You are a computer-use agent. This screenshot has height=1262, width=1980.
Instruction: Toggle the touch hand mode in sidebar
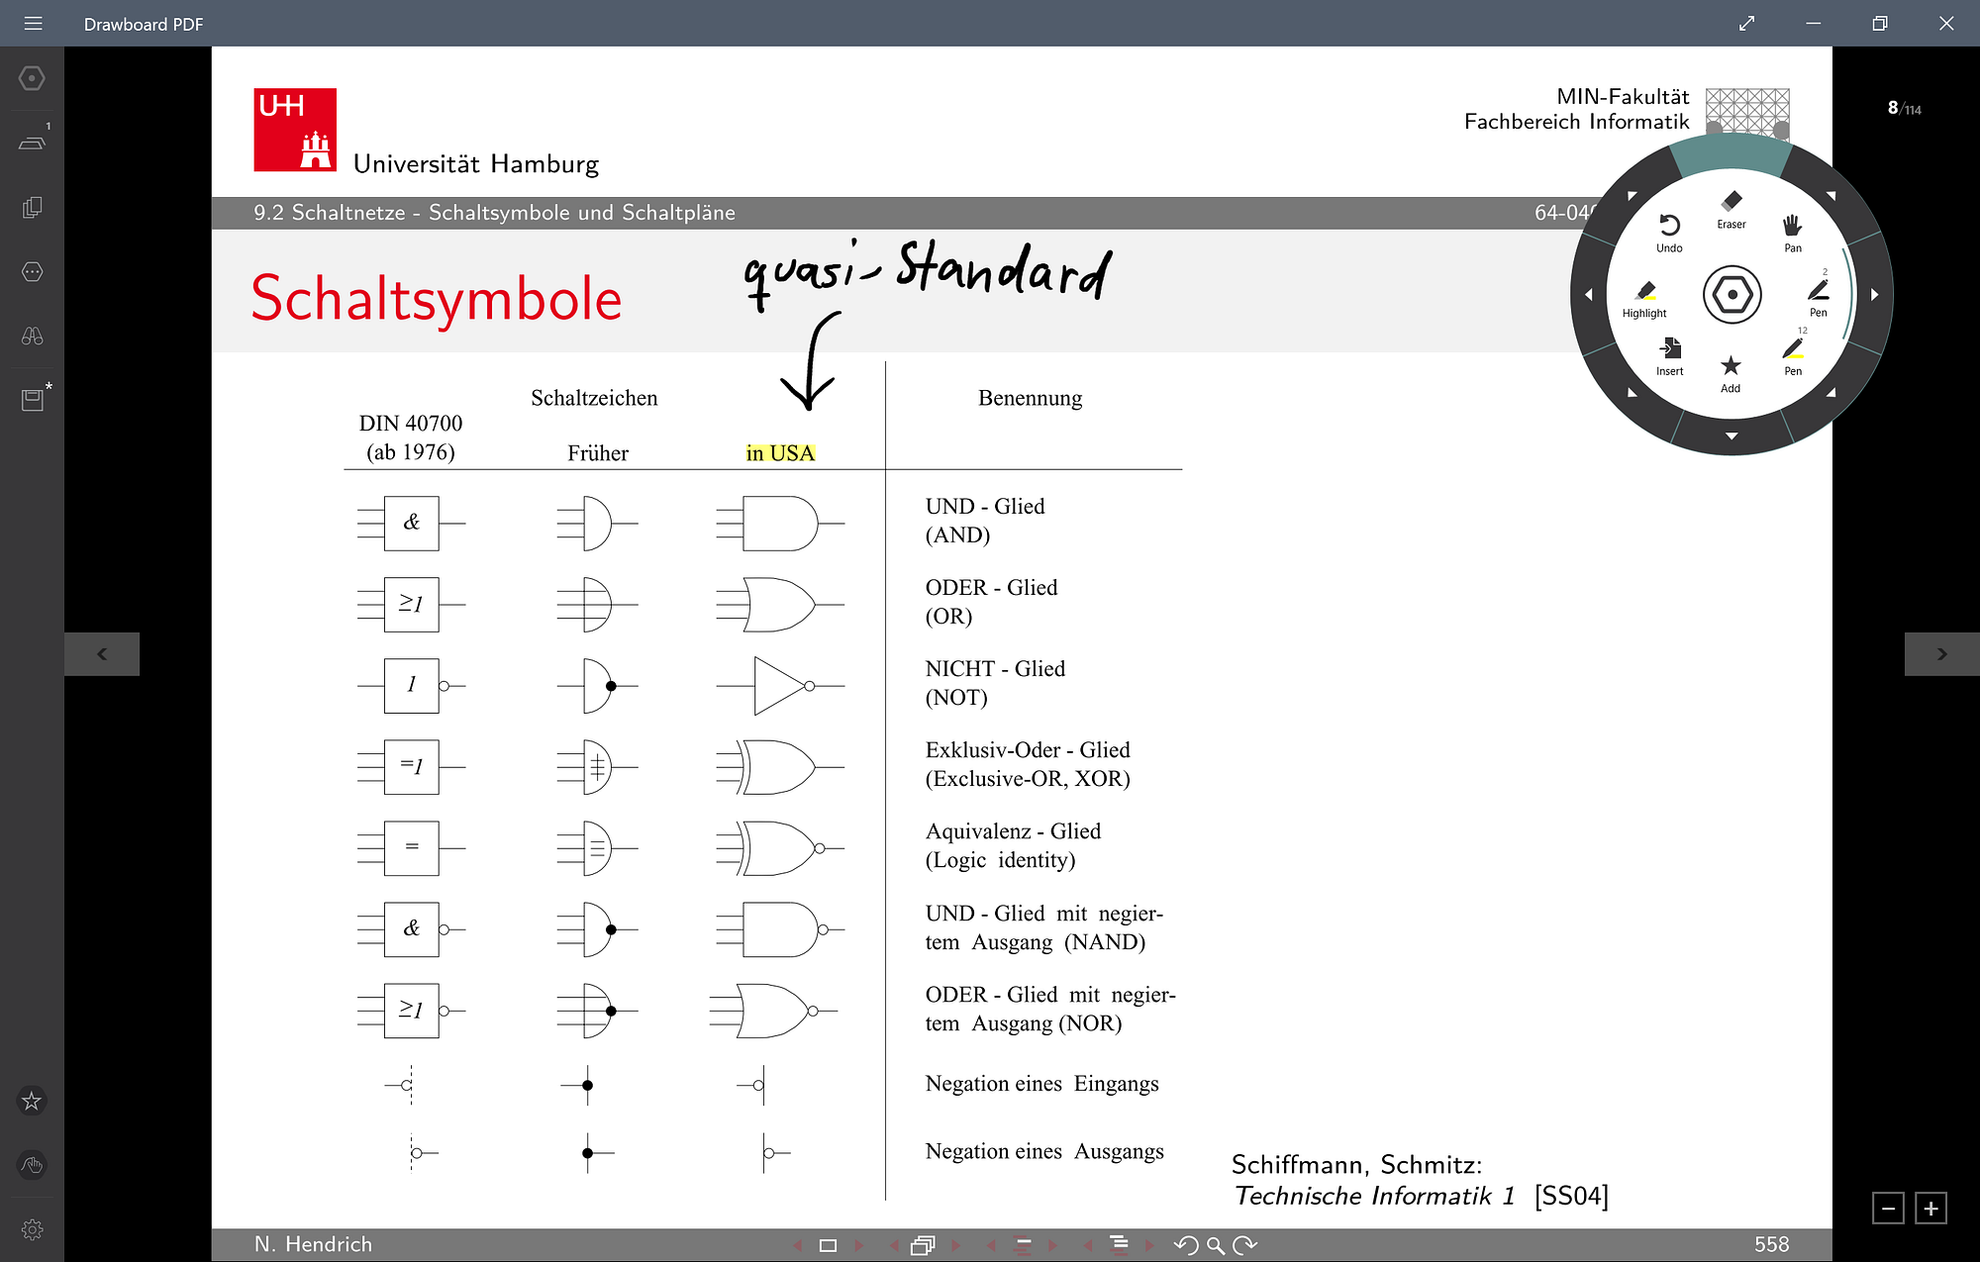[x=32, y=1165]
